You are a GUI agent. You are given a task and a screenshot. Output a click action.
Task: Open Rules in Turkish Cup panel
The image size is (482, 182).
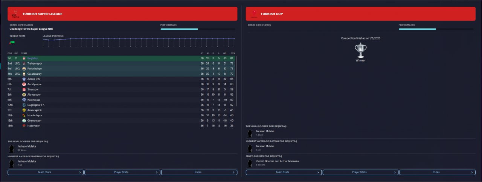pyautogui.click(x=437, y=172)
